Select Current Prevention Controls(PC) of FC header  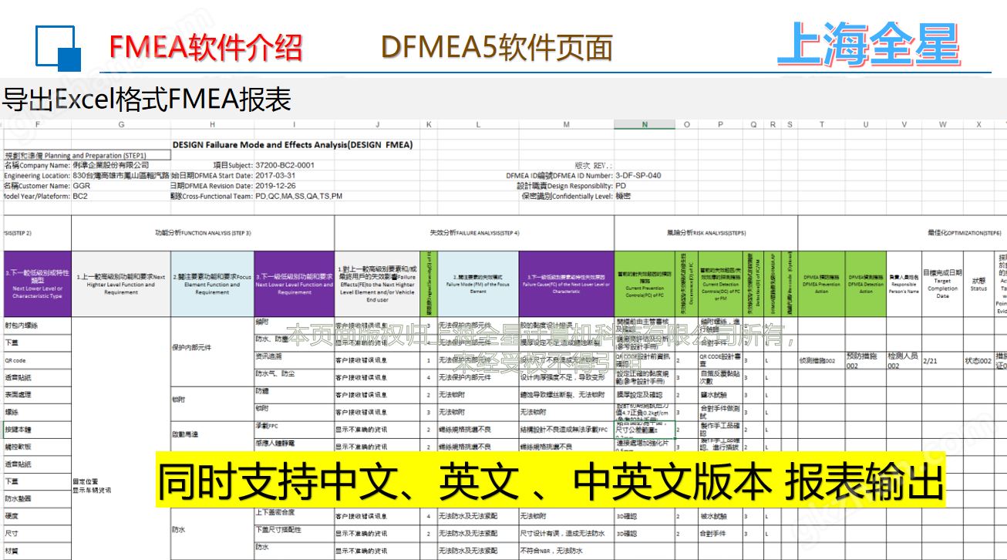pos(645,283)
